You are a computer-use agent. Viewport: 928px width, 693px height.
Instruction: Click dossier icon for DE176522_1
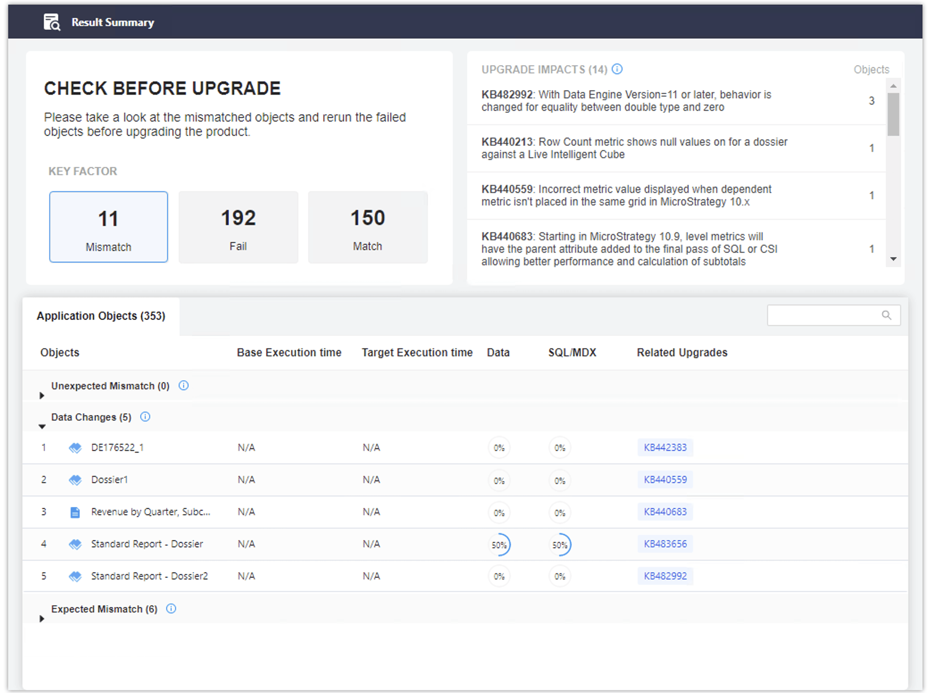[75, 447]
